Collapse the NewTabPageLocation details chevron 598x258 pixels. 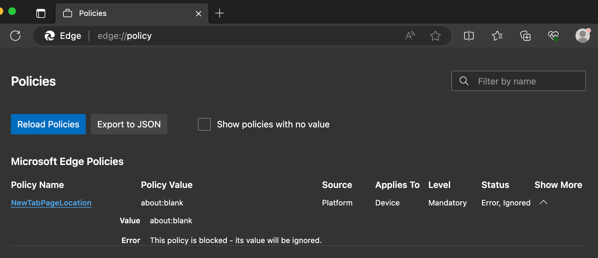[543, 203]
